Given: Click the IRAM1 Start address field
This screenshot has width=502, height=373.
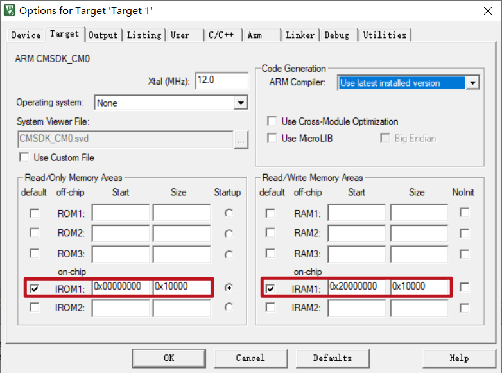Looking at the screenshot, I should point(357,286).
